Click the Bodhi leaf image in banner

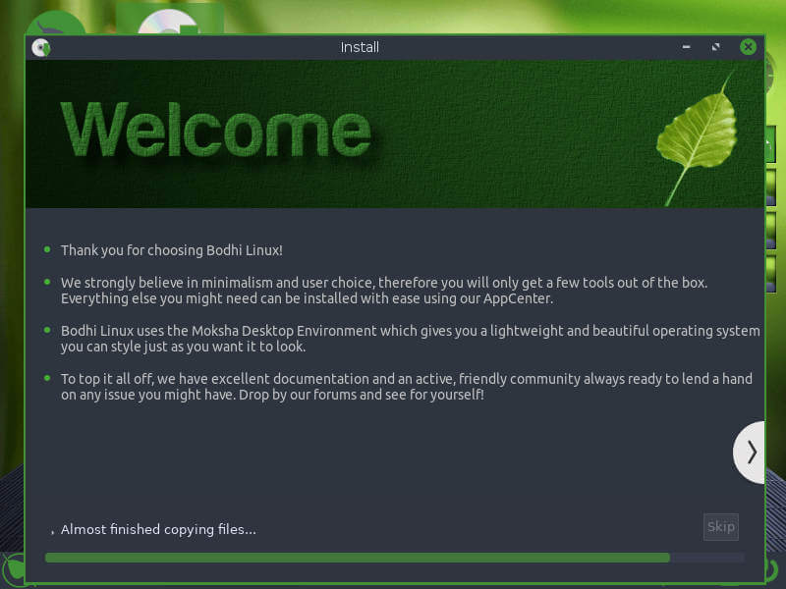[699, 138]
